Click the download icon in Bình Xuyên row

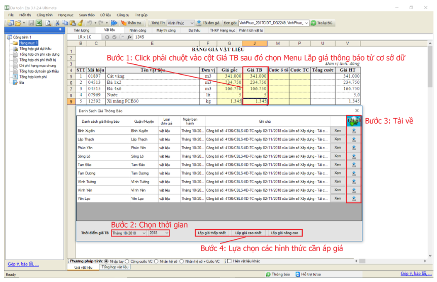[x=354, y=130]
